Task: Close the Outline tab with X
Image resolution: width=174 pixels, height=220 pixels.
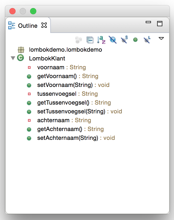Action: pyautogui.click(x=44, y=25)
